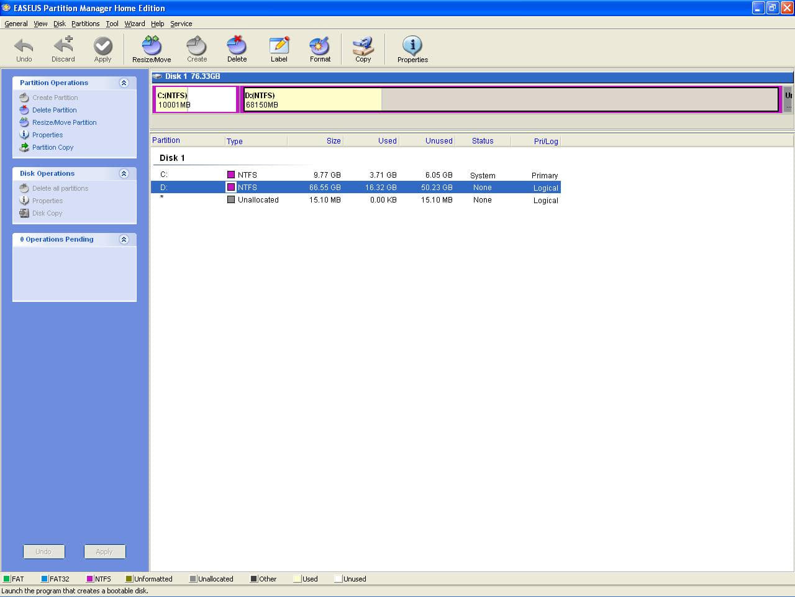Collapse the Disk Operations panel
Screen dimensions: 795x597
[124, 173]
